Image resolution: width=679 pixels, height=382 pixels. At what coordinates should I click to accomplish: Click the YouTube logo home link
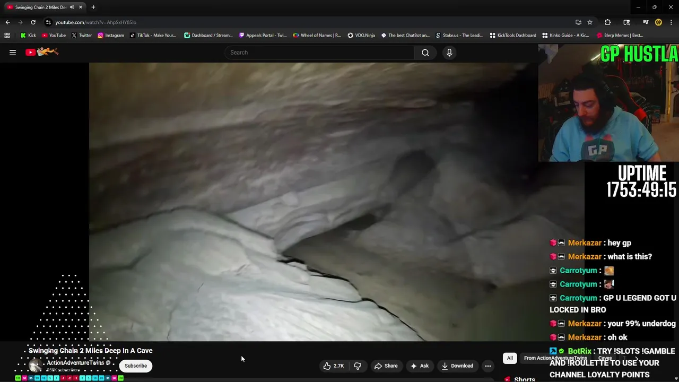coord(42,52)
